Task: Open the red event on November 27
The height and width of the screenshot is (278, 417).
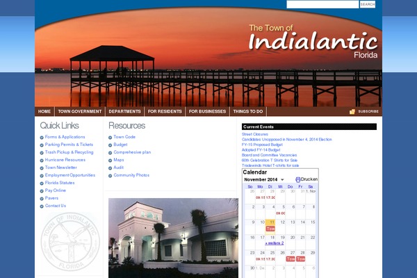Action: (x=291, y=259)
